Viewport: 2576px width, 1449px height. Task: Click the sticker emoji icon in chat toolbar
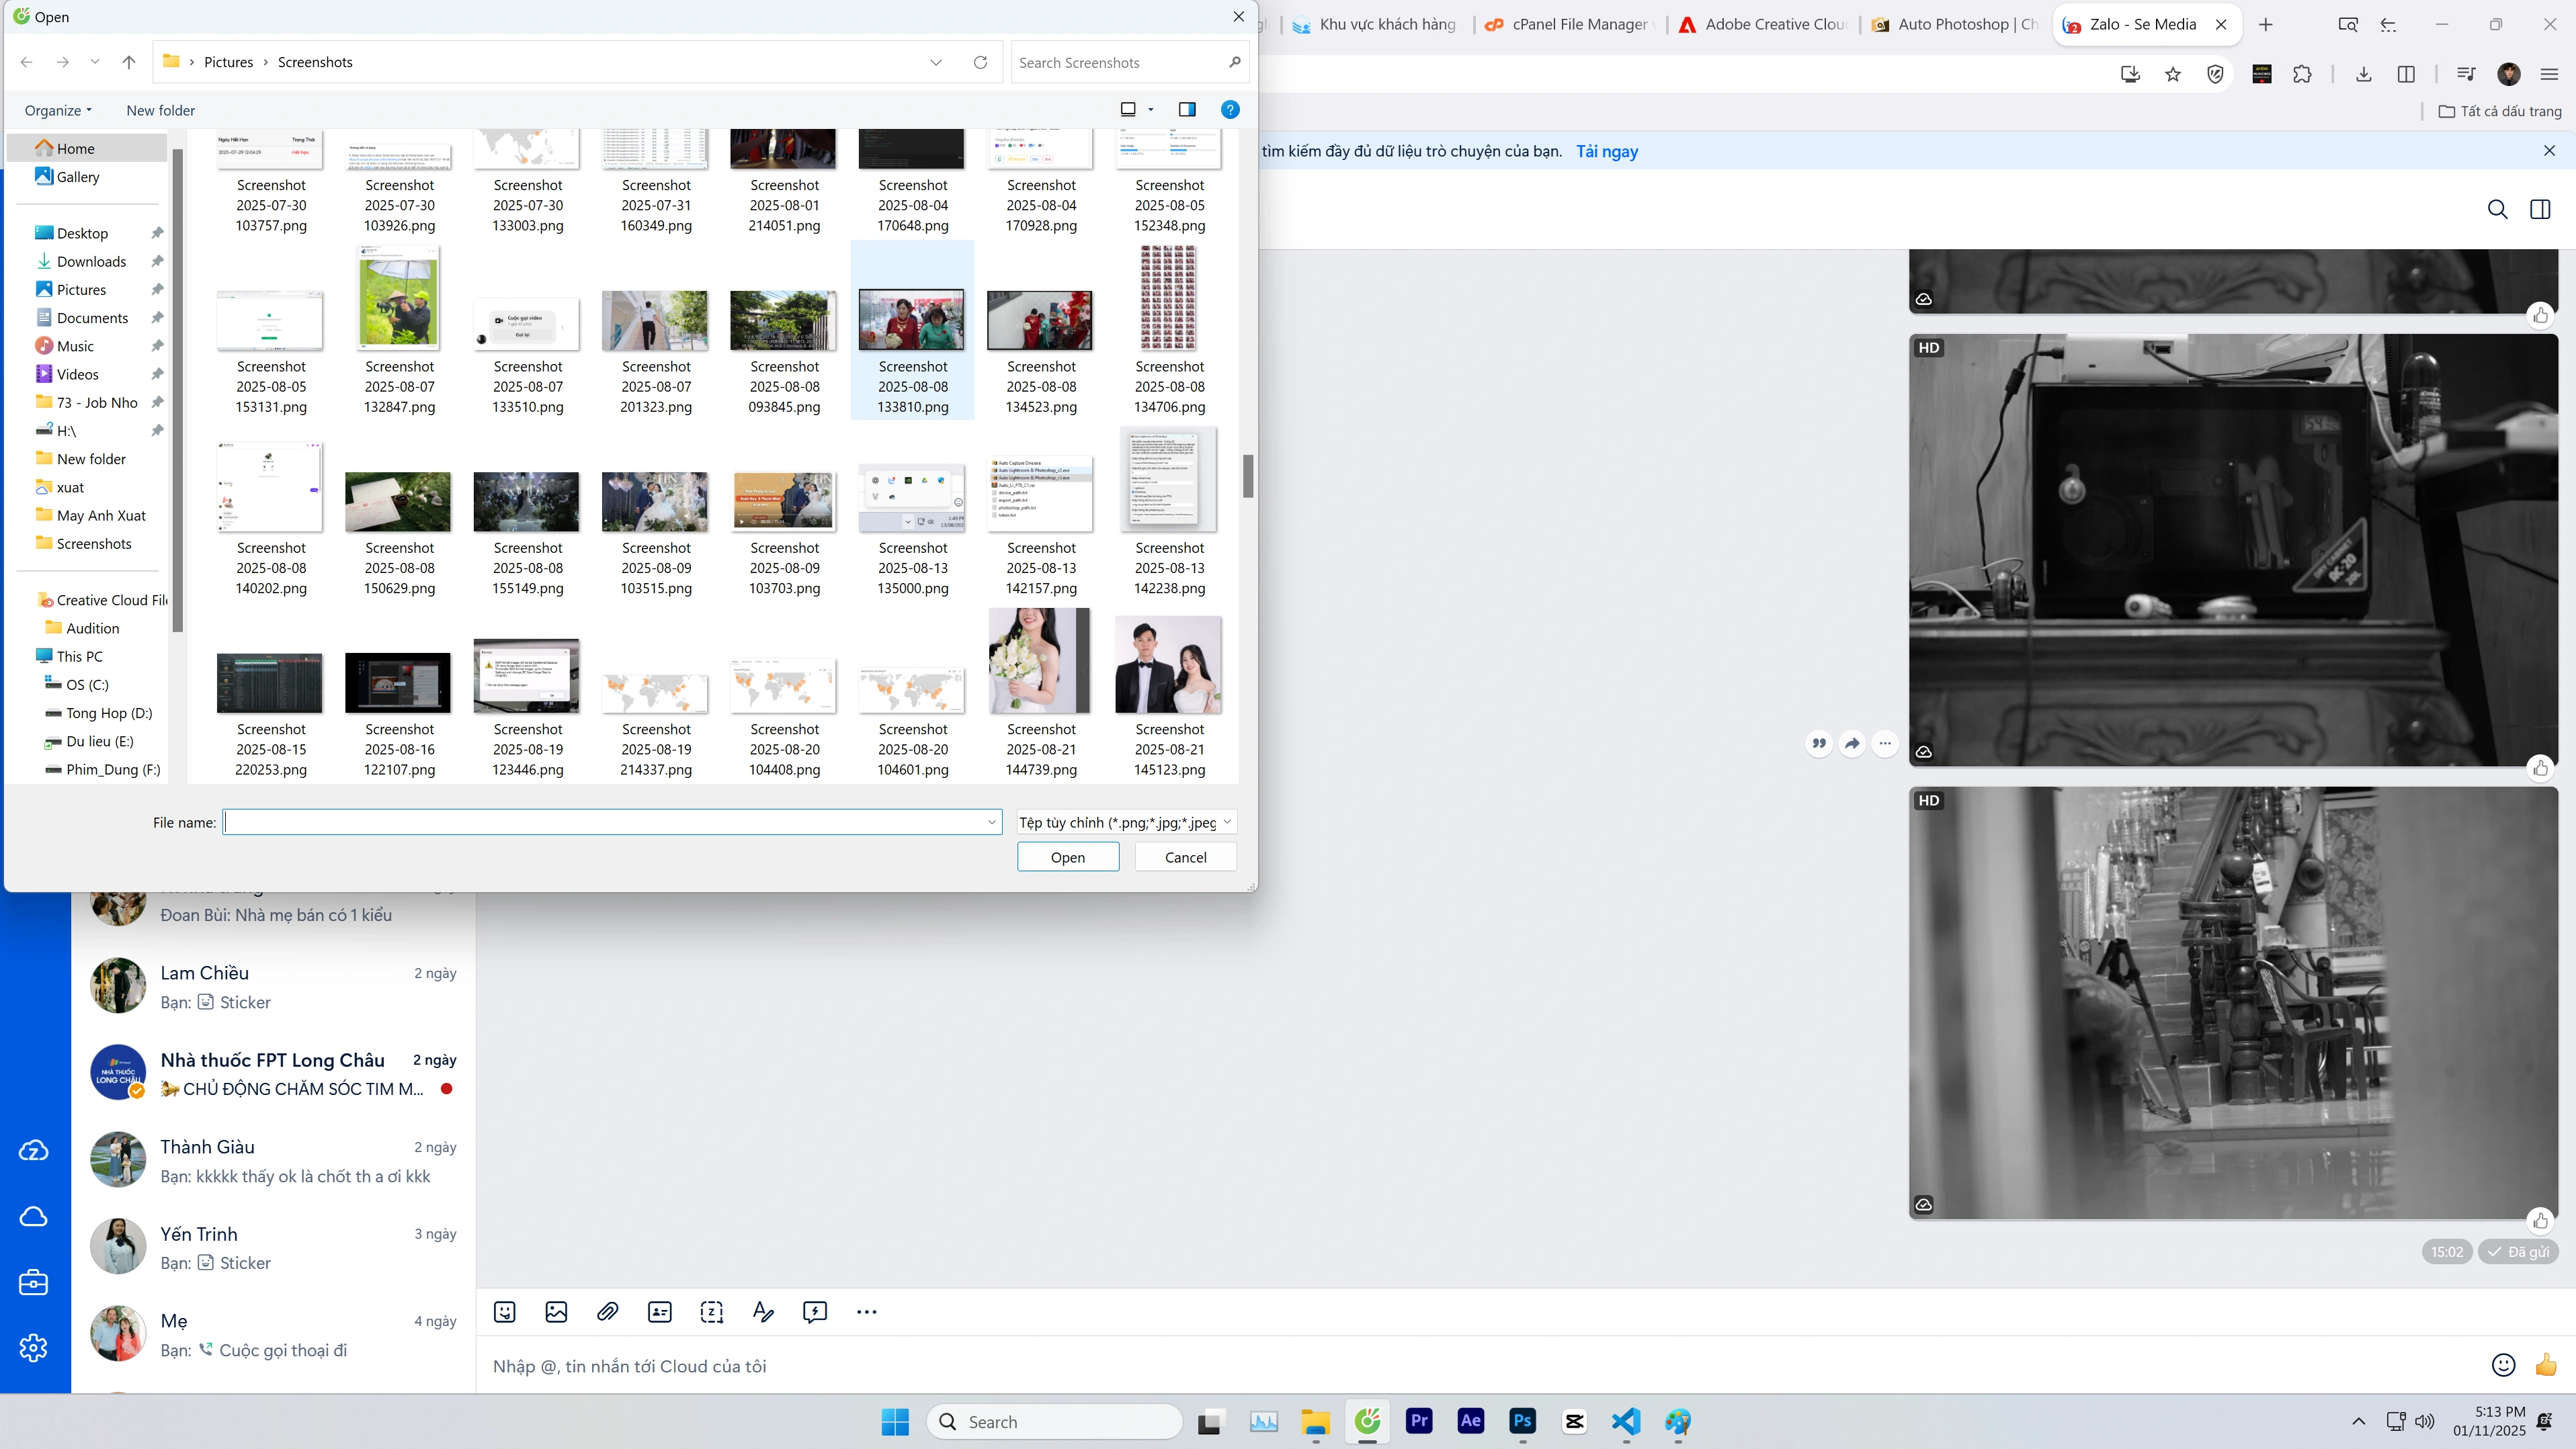505,1312
